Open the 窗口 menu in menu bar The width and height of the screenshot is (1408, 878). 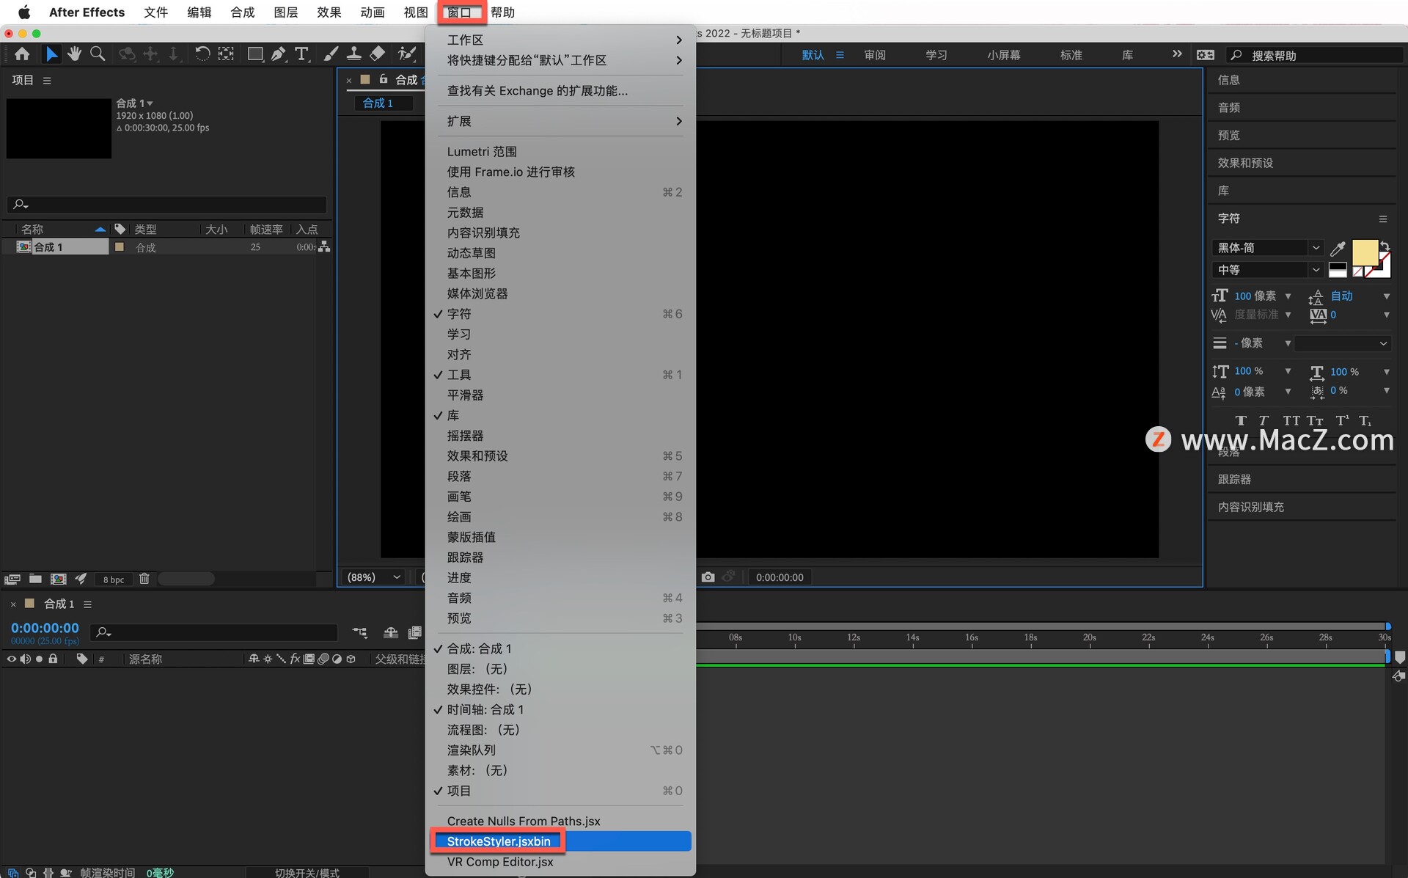(460, 12)
